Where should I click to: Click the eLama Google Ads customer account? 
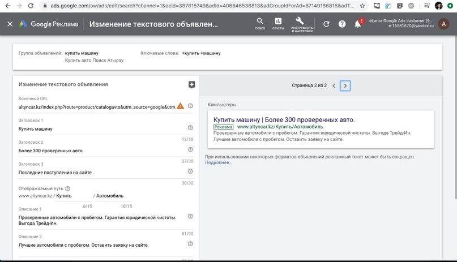[x=402, y=23]
